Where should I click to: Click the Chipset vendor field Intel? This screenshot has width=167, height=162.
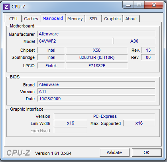point(51,50)
